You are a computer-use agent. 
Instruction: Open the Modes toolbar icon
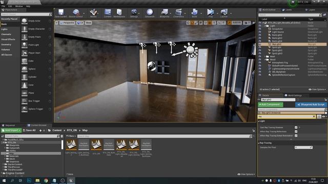(93, 13)
